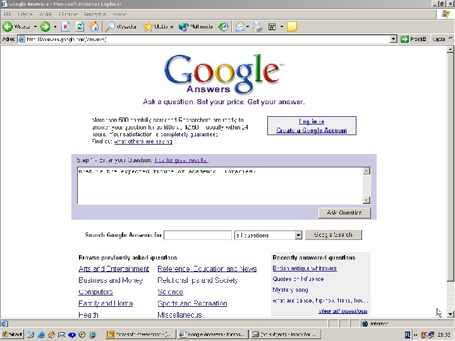The height and width of the screenshot is (341, 455).
Task: Click the page scrollbar up arrow
Action: click(x=450, y=49)
